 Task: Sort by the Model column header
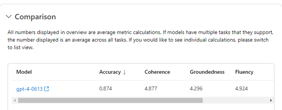point(24,72)
